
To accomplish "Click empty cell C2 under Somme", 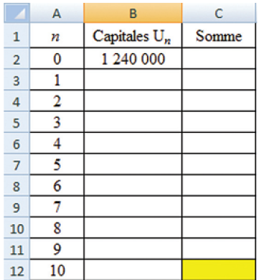I will [219, 59].
